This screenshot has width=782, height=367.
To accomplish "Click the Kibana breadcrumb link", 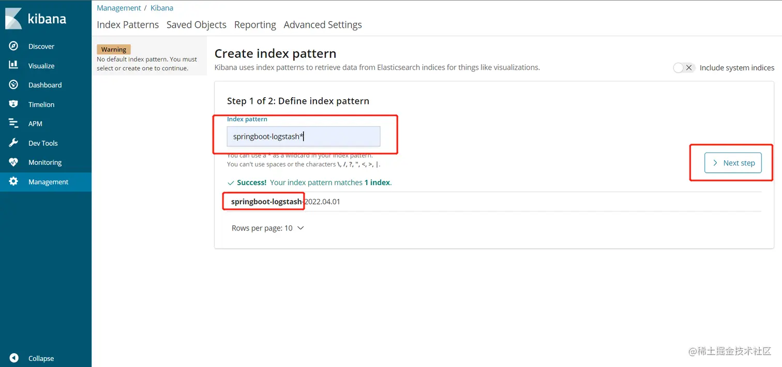I will coord(162,8).
